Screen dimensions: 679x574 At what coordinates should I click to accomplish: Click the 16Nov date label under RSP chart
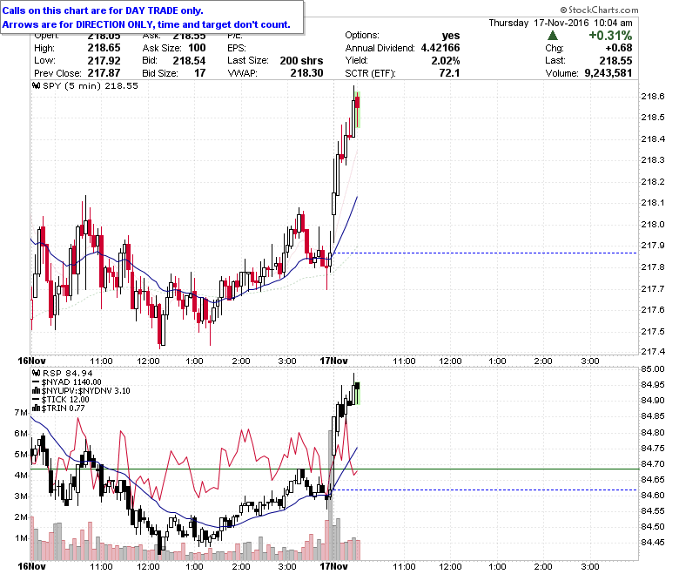(x=31, y=566)
